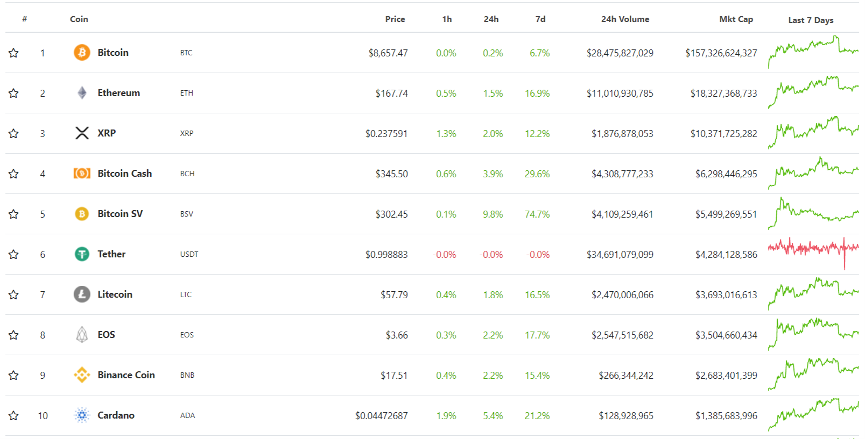
Task: Toggle the EOS favorite star
Action: (x=13, y=335)
